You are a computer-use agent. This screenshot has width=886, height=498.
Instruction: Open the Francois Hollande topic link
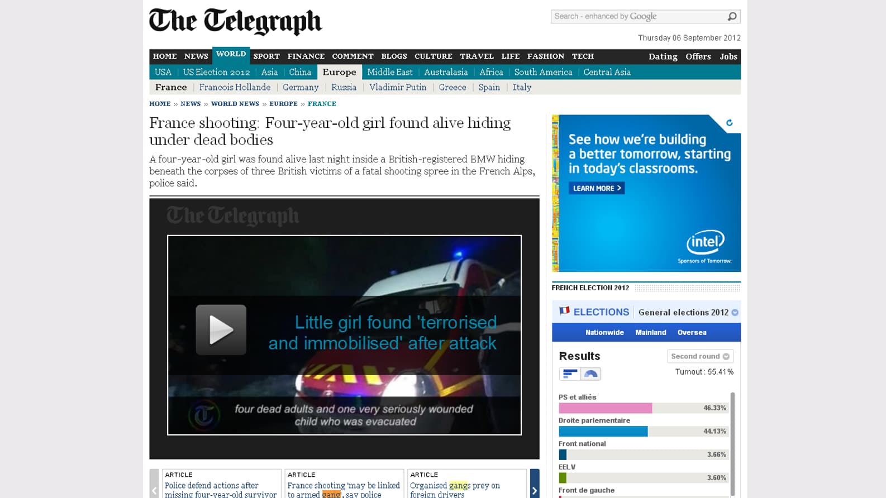(x=235, y=87)
